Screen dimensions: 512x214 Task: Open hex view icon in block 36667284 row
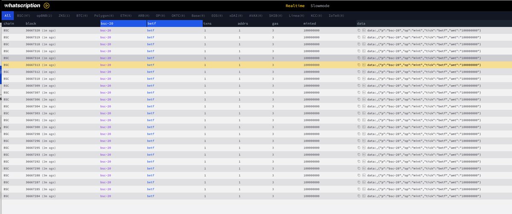[364, 196]
